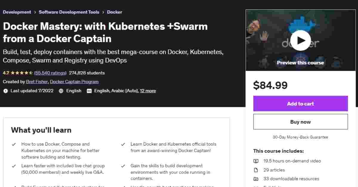Click the breadcrumb chevron after Development
The height and width of the screenshot is (187, 358).
(x=35, y=12)
